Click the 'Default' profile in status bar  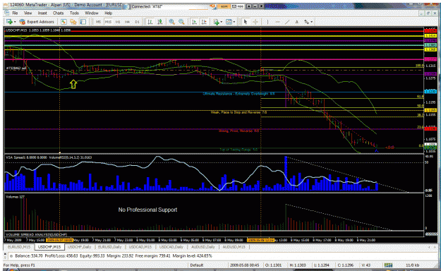(x=197, y=265)
